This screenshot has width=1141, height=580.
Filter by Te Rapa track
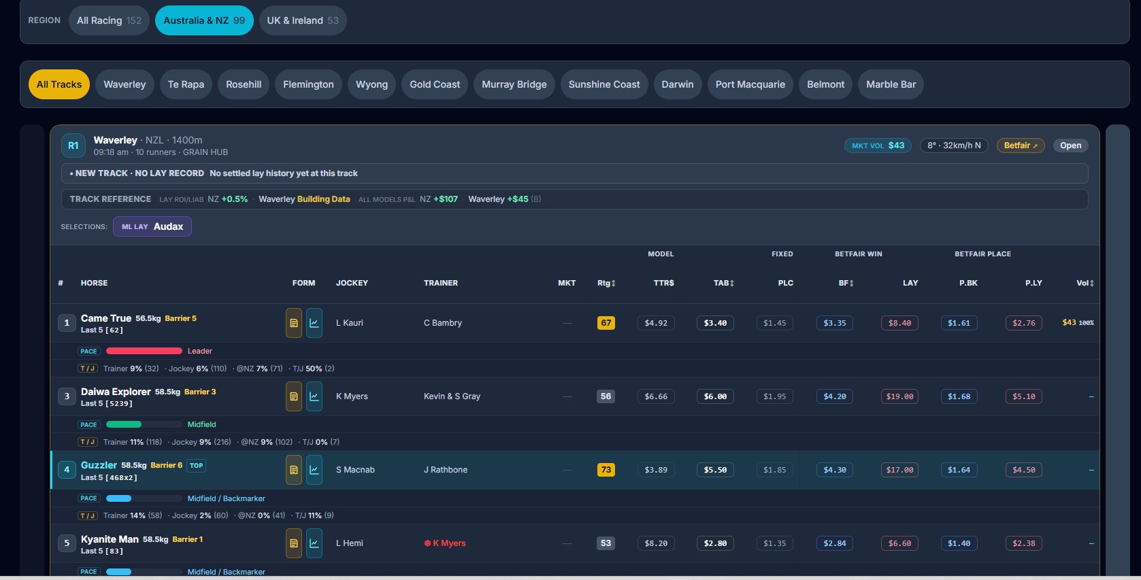186,84
